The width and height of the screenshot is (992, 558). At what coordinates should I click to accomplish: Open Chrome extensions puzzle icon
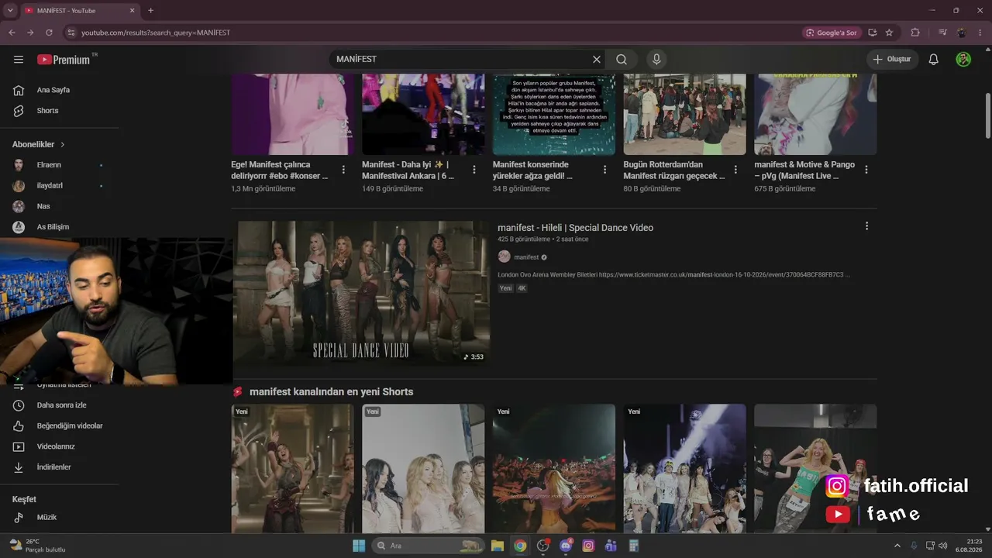pyautogui.click(x=915, y=33)
